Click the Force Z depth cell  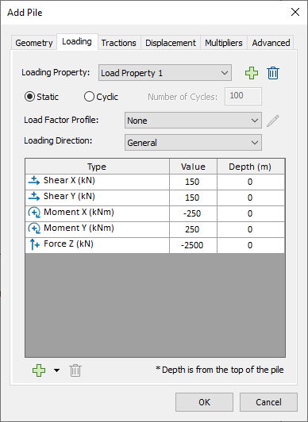[251, 245]
